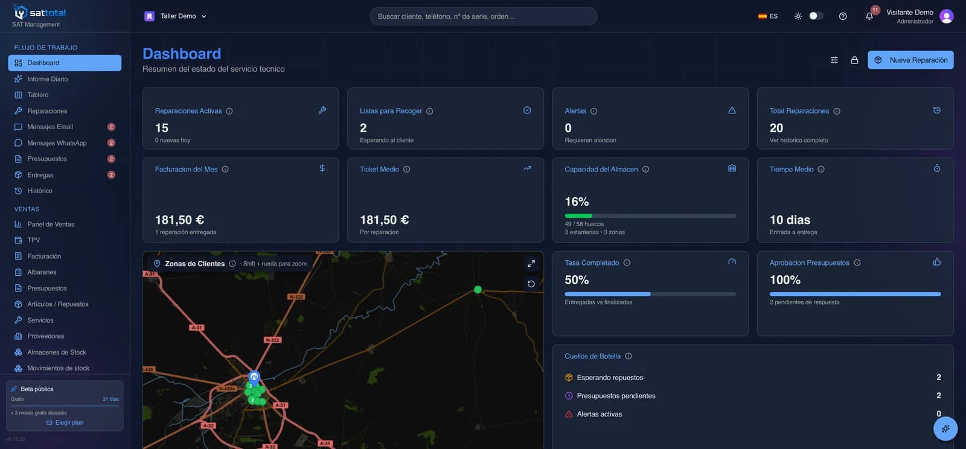The width and height of the screenshot is (966, 449).
Task: Toggle the light/dark theme switch
Action: click(x=816, y=16)
